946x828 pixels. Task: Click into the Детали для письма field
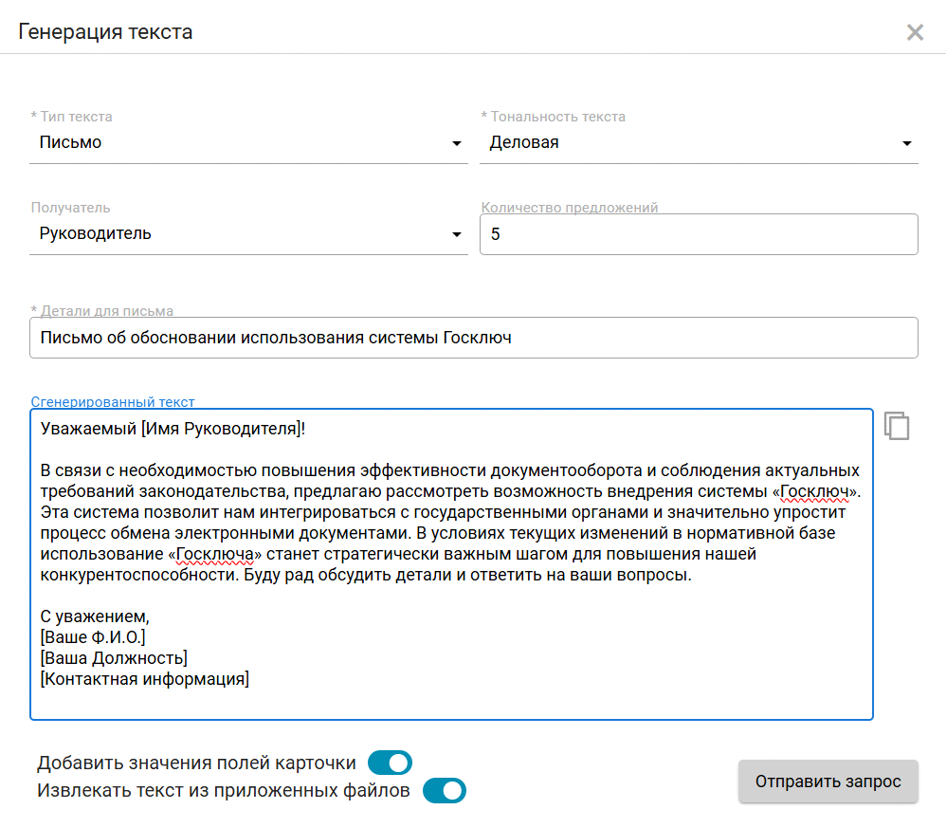473,338
